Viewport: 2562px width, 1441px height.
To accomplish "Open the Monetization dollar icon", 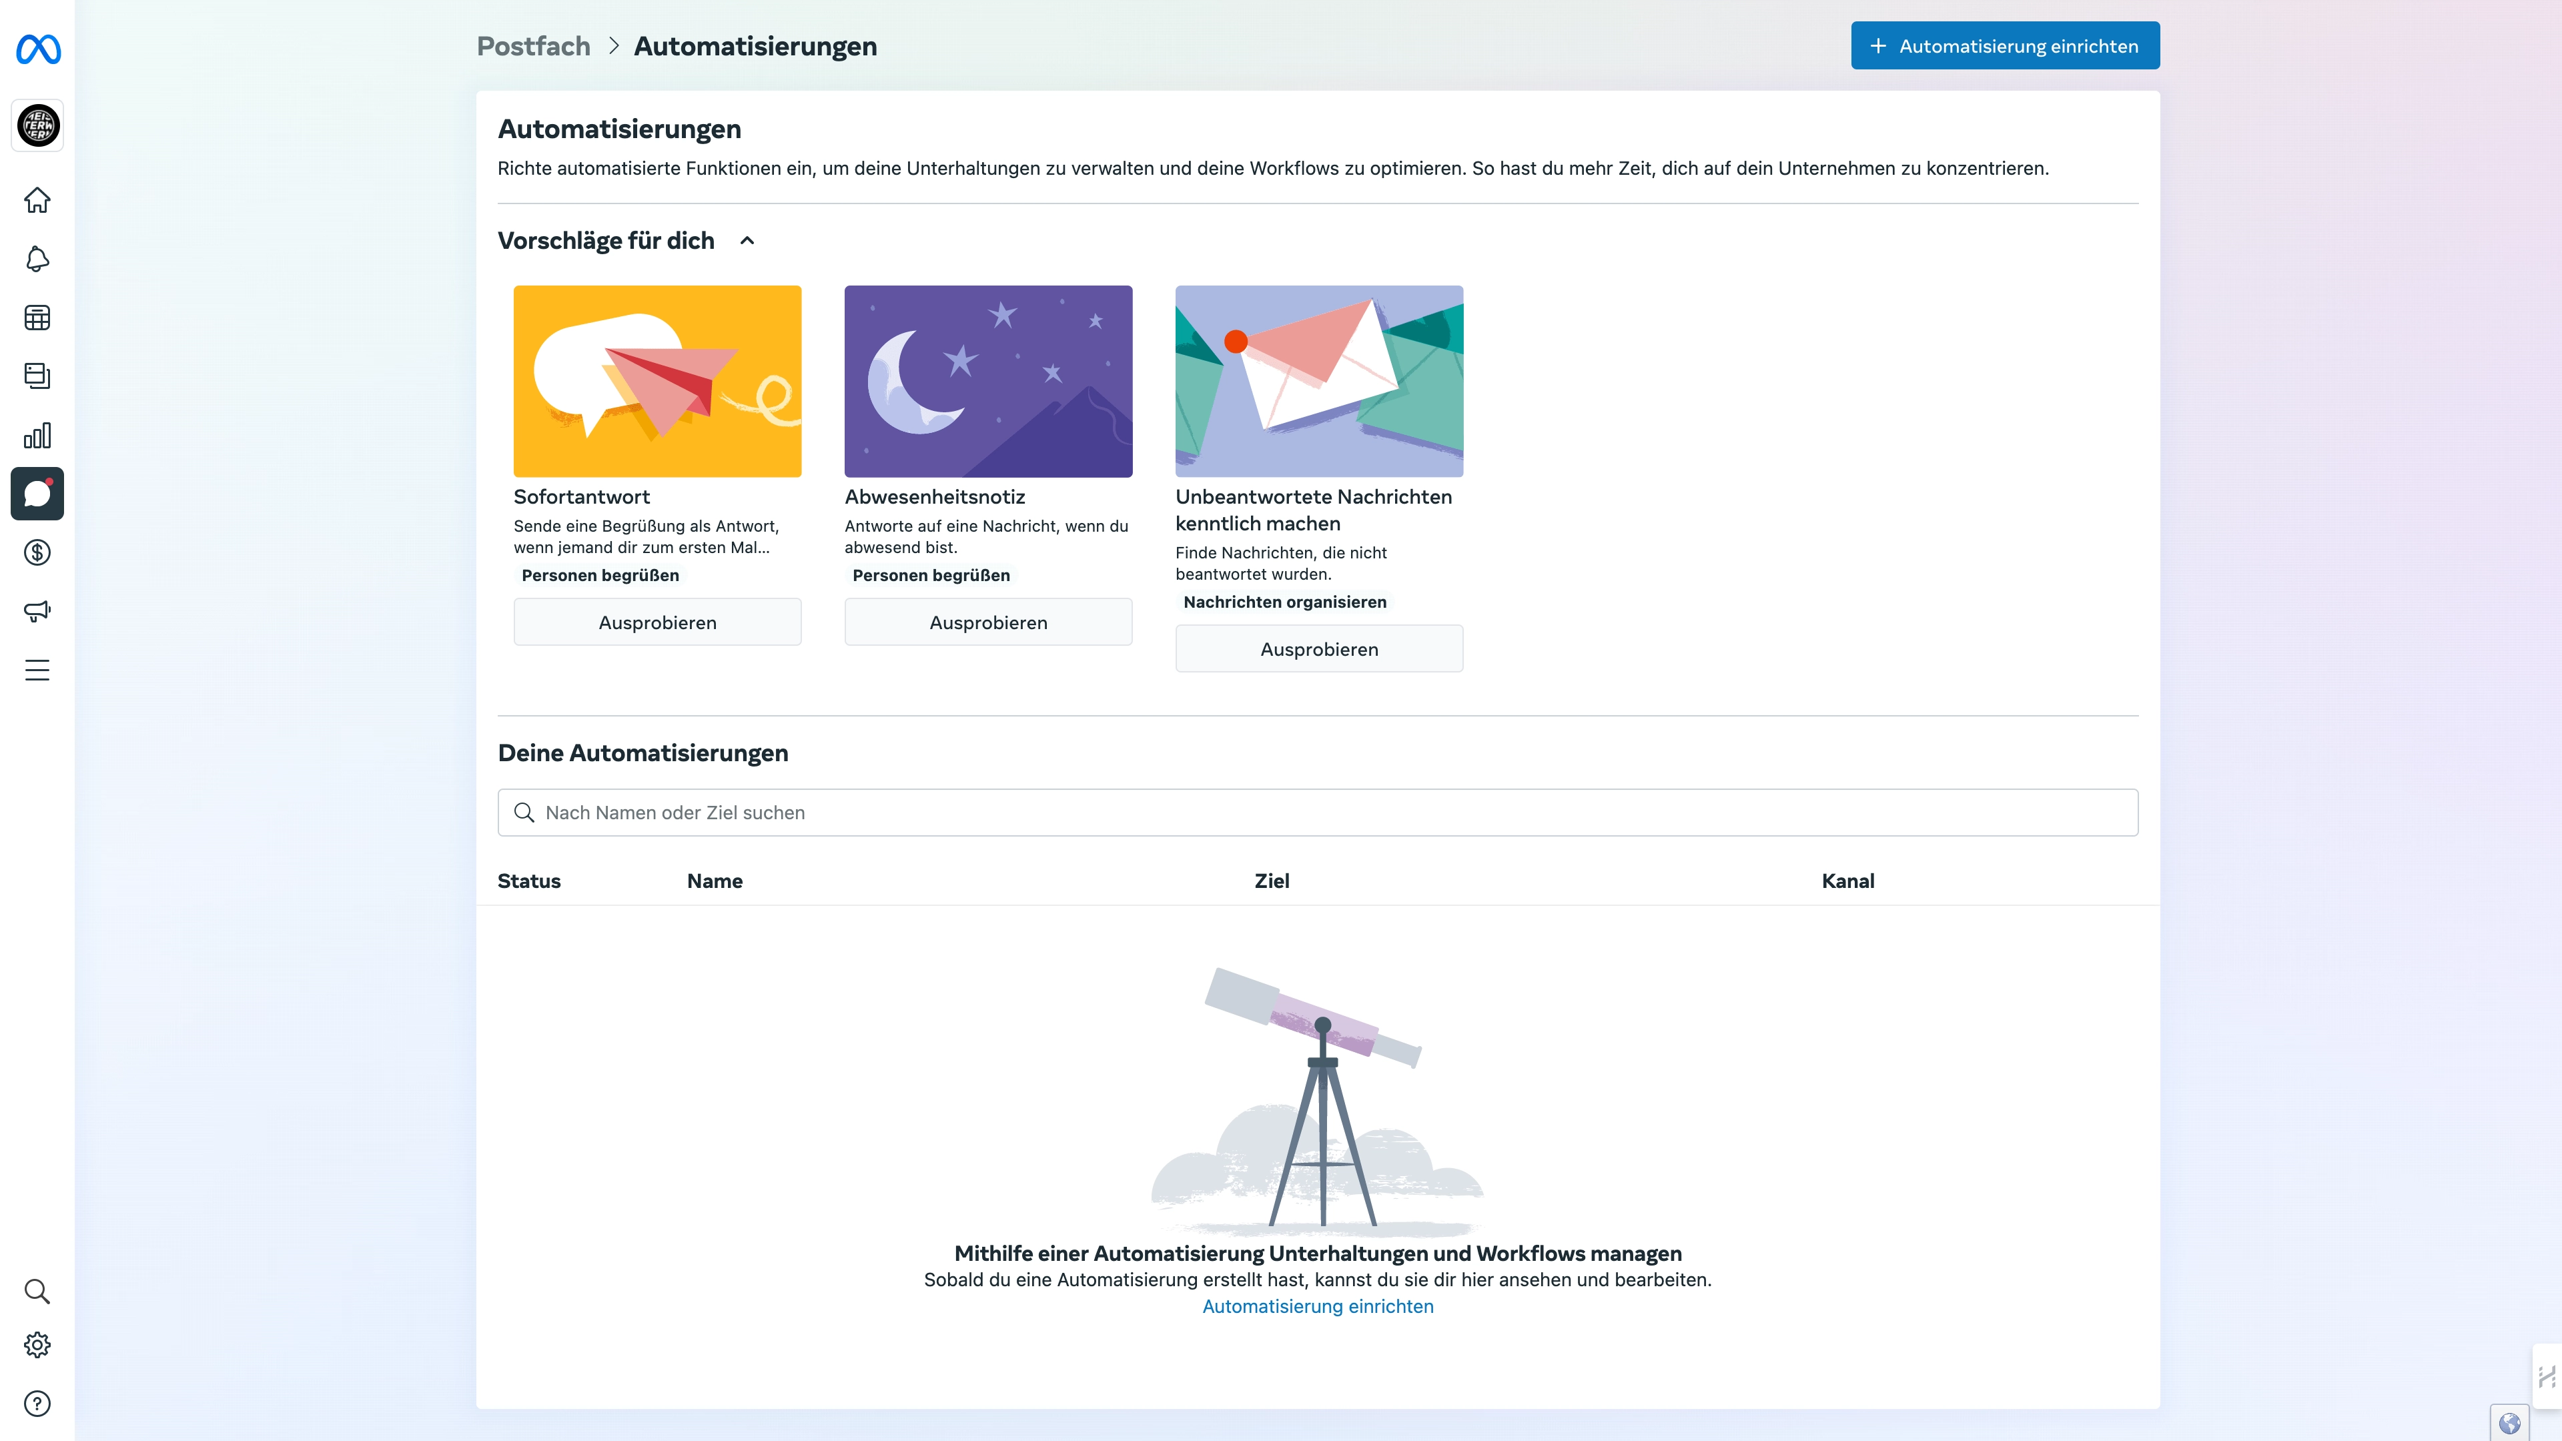I will pyautogui.click(x=38, y=553).
